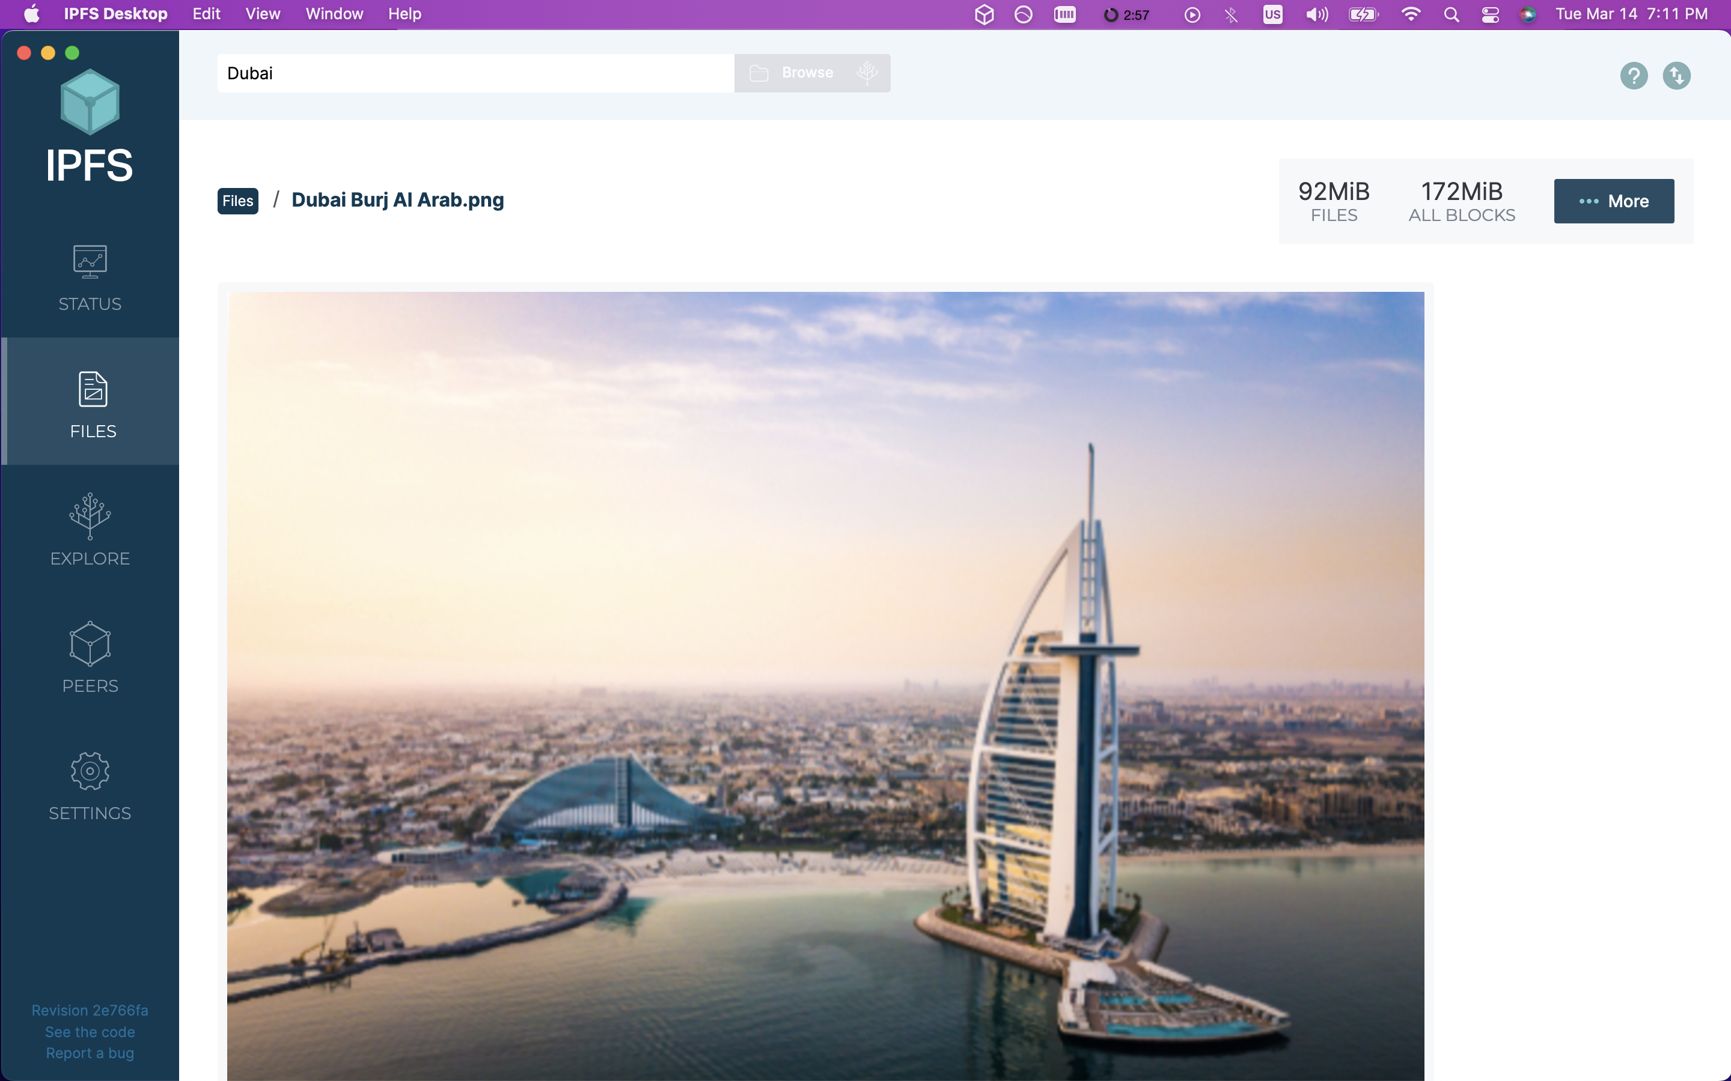This screenshot has height=1081, width=1731.
Task: Open the Wi-Fi status menu
Action: [1411, 14]
